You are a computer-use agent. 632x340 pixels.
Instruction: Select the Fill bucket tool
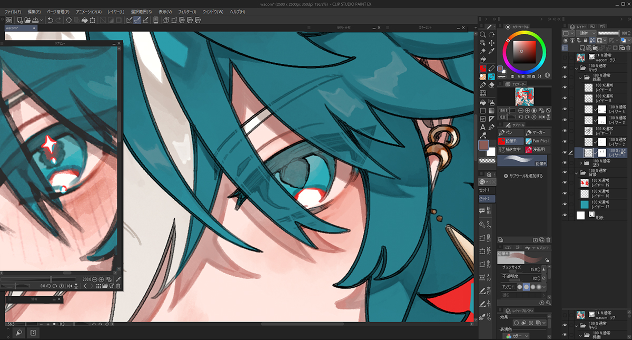point(483,102)
